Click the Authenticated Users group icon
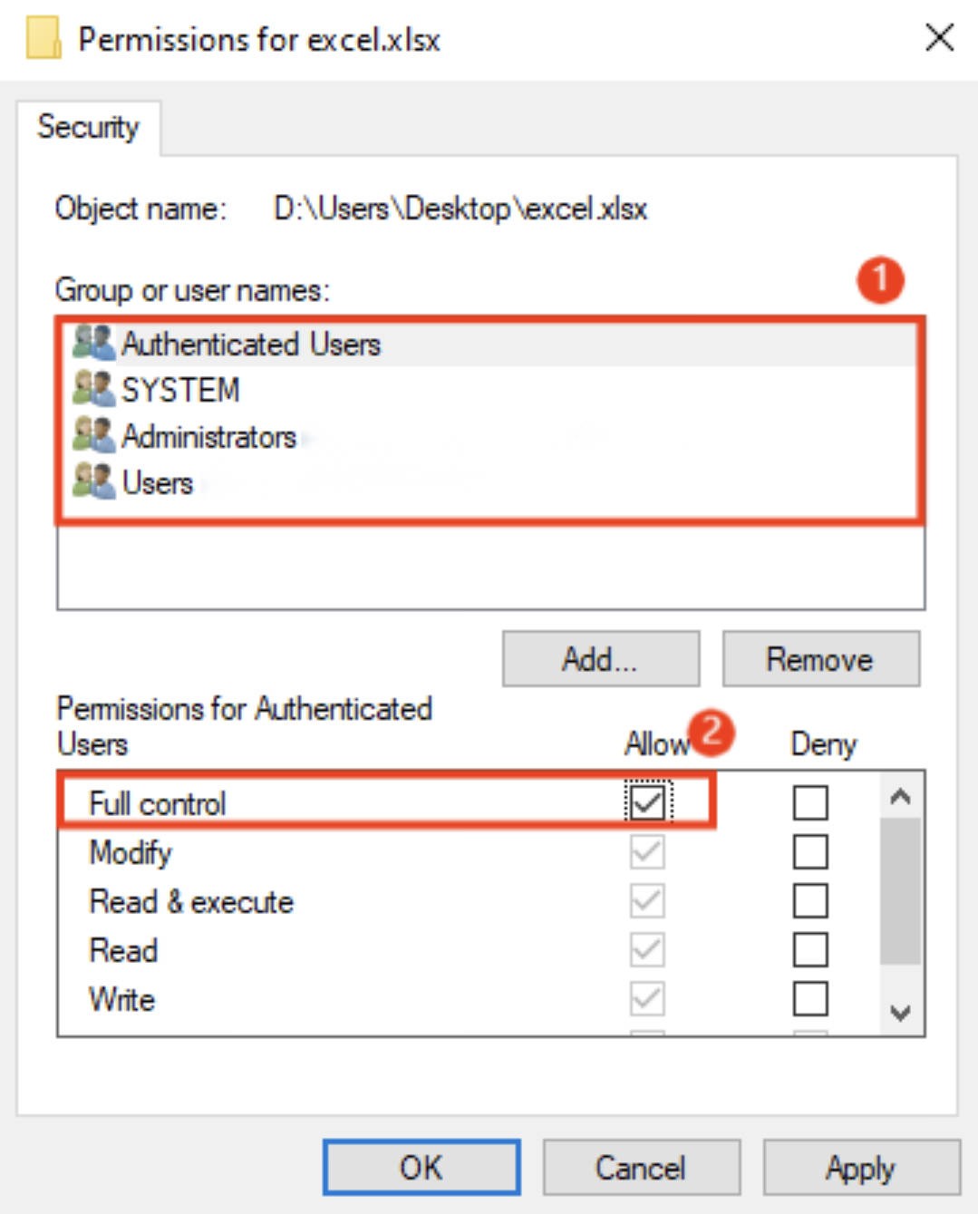978x1214 pixels. pos(93,344)
